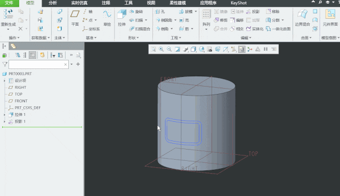The image size is (340, 196).
Task: Switch to the 分析 ribbon tab
Action: pyautogui.click(x=53, y=3)
